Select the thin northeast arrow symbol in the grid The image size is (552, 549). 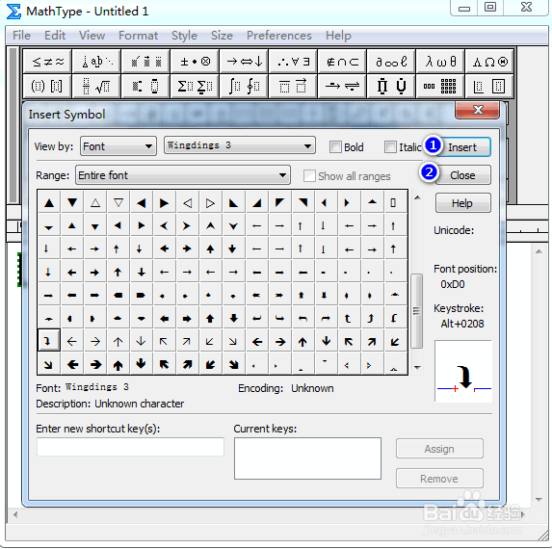pos(187,341)
